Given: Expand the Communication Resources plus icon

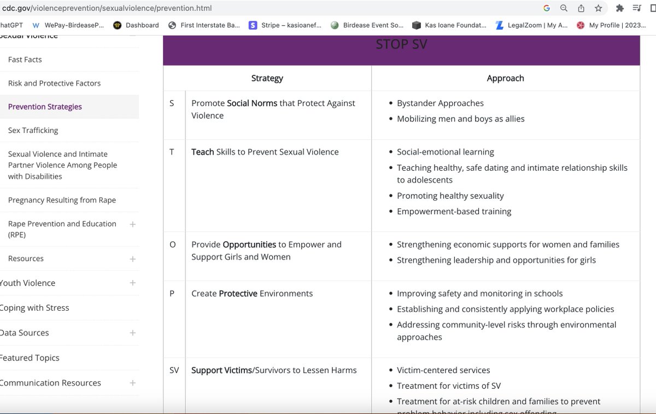Looking at the screenshot, I should tap(132, 383).
